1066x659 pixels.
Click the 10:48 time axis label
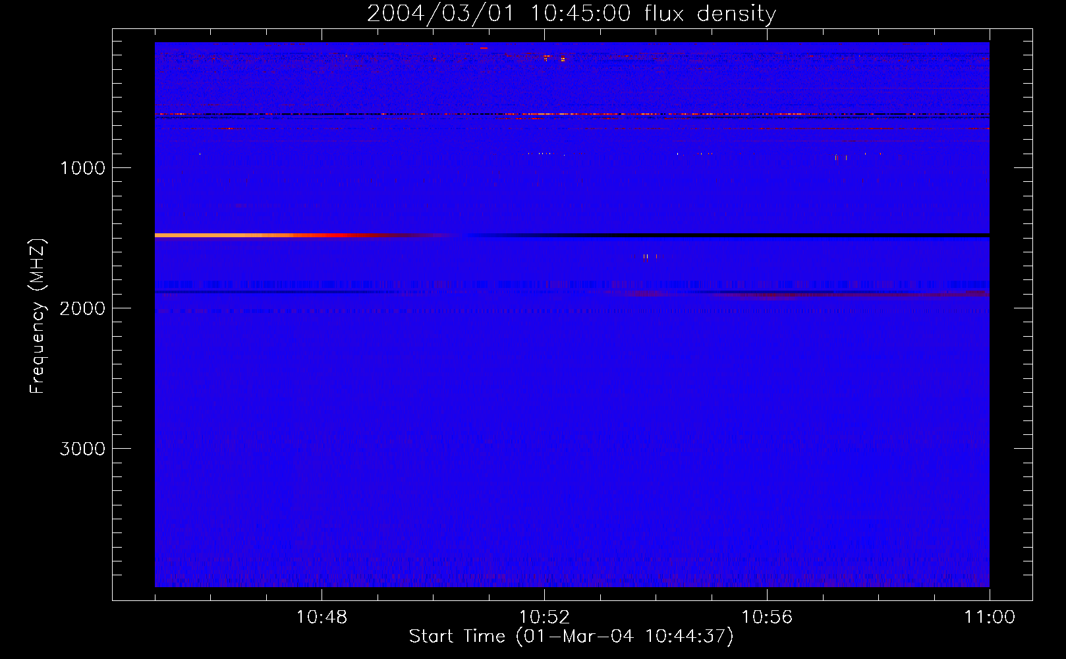(322, 617)
